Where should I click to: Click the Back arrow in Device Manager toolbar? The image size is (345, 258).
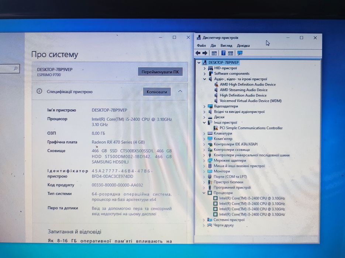pyautogui.click(x=198, y=53)
